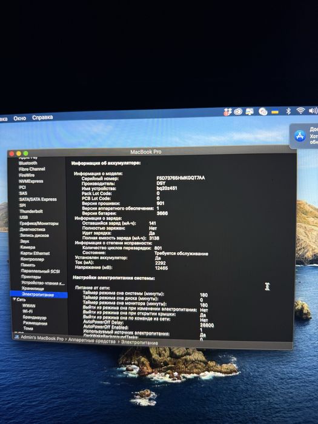Screen dimensions: 318x424
Task: Select Камера in the sidebar
Action: tap(28, 247)
